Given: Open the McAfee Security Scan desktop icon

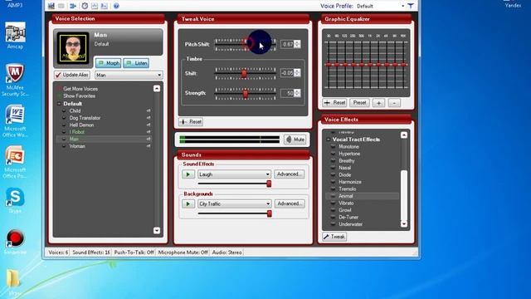Looking at the screenshot, I should tap(15, 80).
